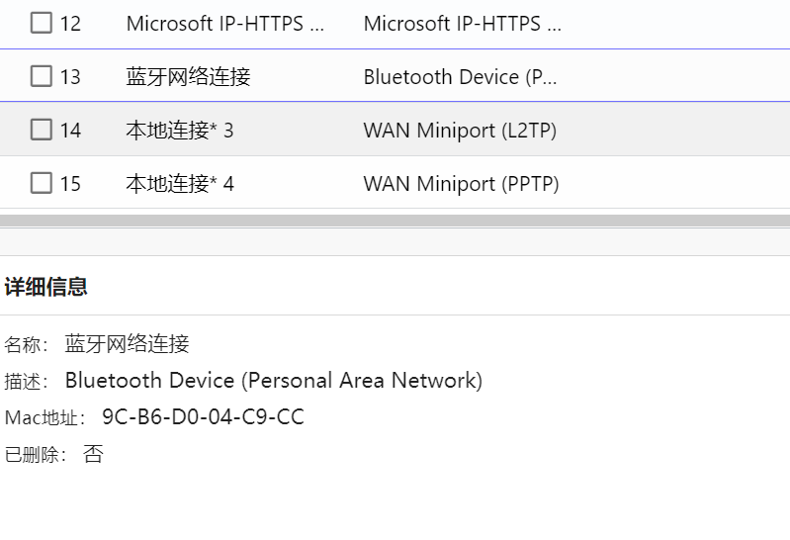Select the 蓝牙网络连接 adapter name
The height and width of the screenshot is (540, 790).
click(x=188, y=77)
